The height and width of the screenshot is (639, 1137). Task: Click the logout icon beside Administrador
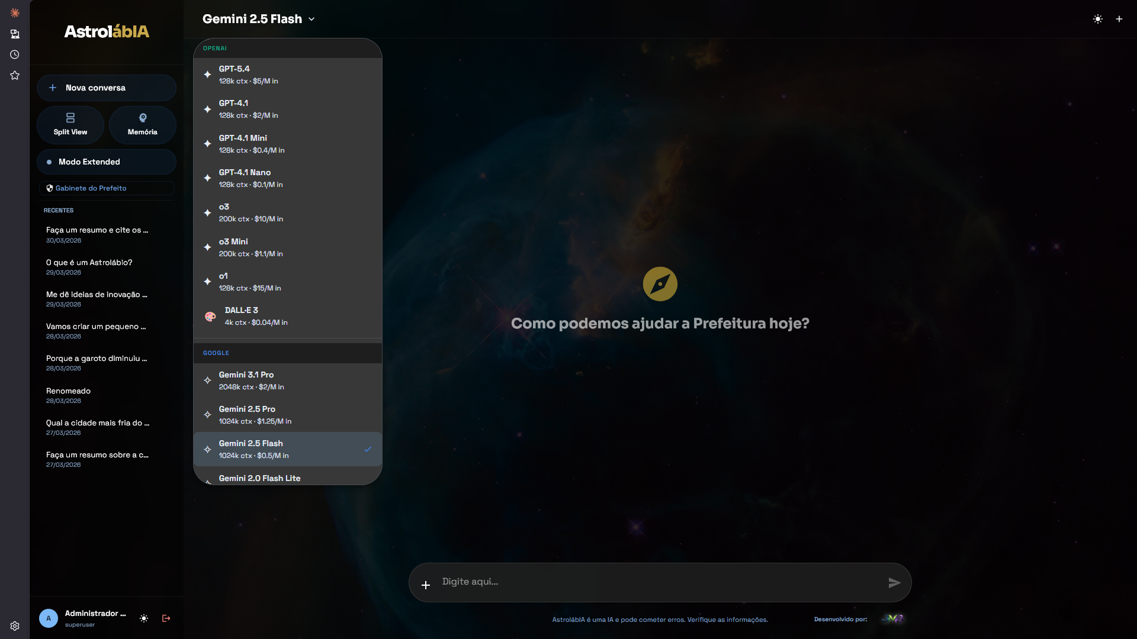point(166,618)
